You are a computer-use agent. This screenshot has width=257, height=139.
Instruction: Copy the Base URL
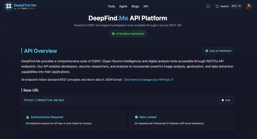pos(226,100)
